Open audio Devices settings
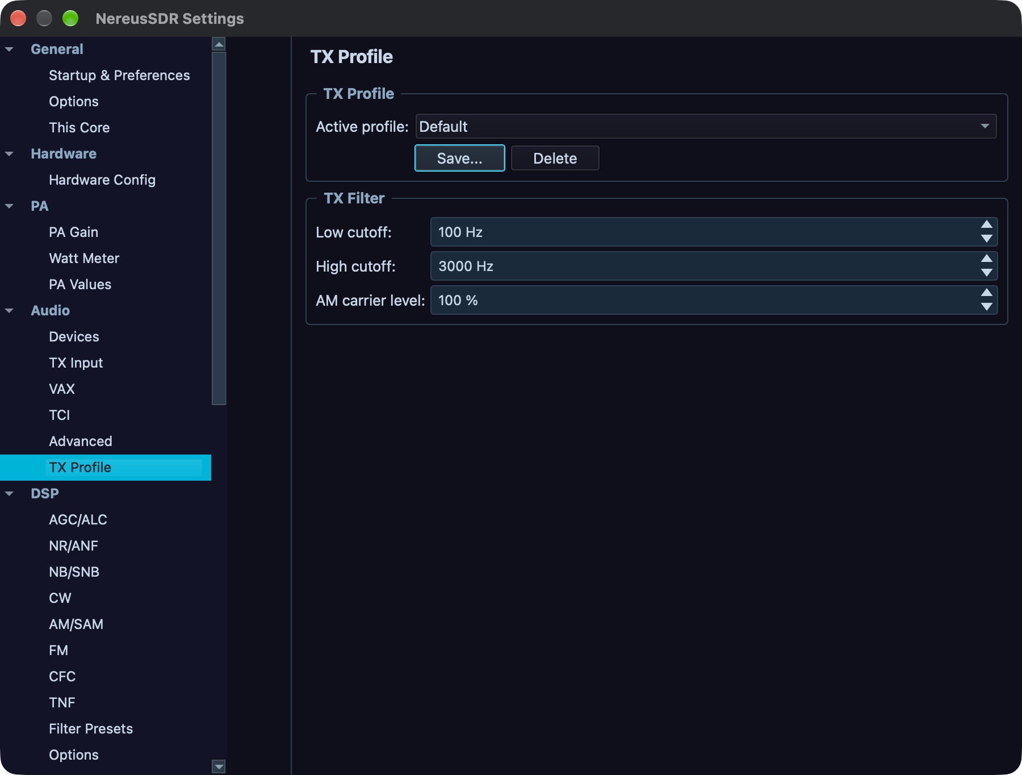 pos(74,337)
